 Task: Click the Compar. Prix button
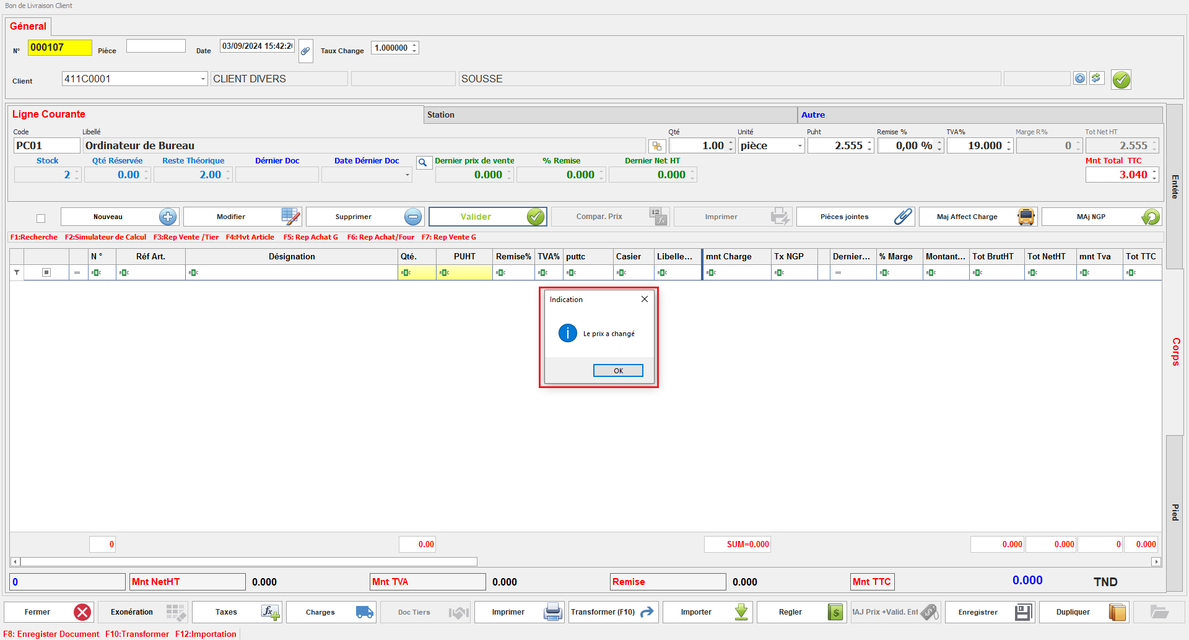click(x=610, y=217)
